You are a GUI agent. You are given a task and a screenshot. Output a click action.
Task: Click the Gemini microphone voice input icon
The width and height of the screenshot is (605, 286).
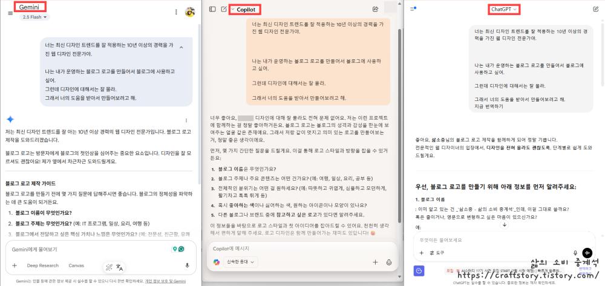pyautogui.click(x=187, y=265)
